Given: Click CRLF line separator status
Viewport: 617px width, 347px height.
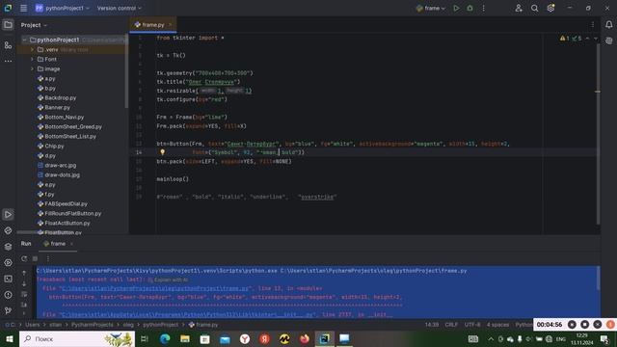Looking at the screenshot, I should (x=451, y=325).
